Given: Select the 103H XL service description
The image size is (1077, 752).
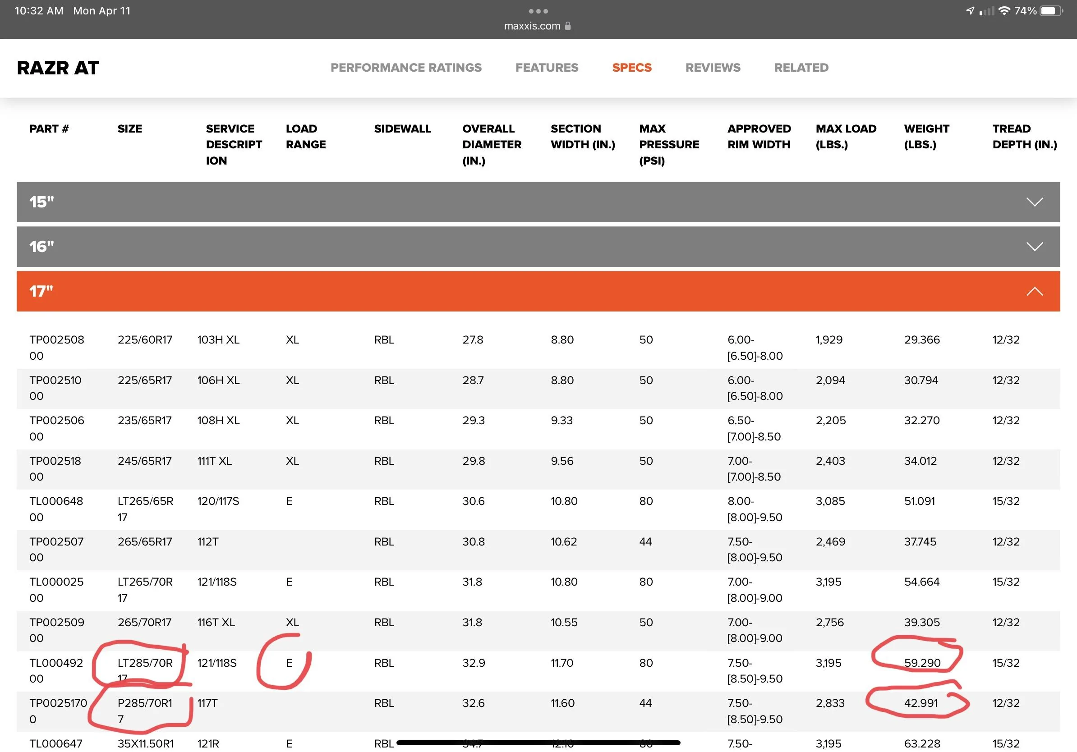Looking at the screenshot, I should click(x=218, y=340).
